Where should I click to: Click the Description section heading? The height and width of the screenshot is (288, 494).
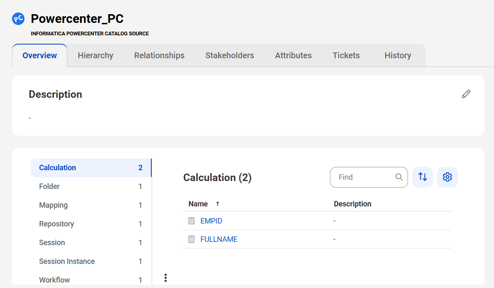[55, 94]
